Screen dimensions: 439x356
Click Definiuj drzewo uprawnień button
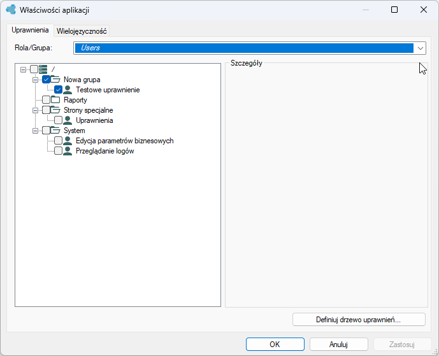(359, 320)
